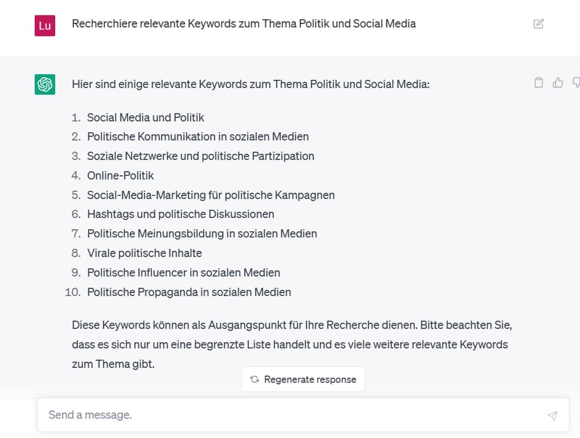Click the user prompt about Keywords recherchieren
Screen dimensions: 580x438
(244, 24)
